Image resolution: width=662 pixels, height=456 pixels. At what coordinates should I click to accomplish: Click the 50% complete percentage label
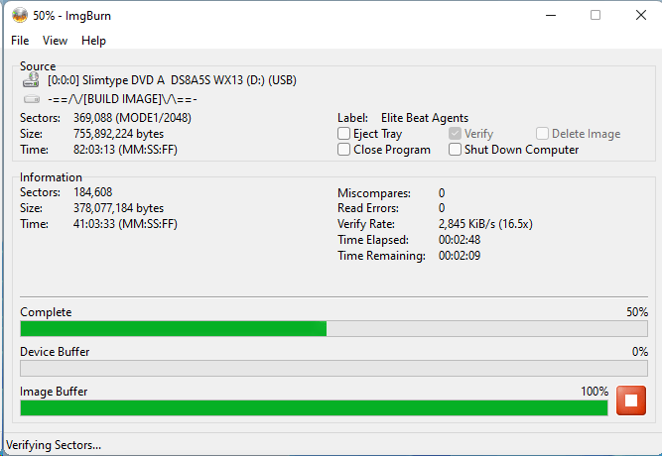[637, 312]
